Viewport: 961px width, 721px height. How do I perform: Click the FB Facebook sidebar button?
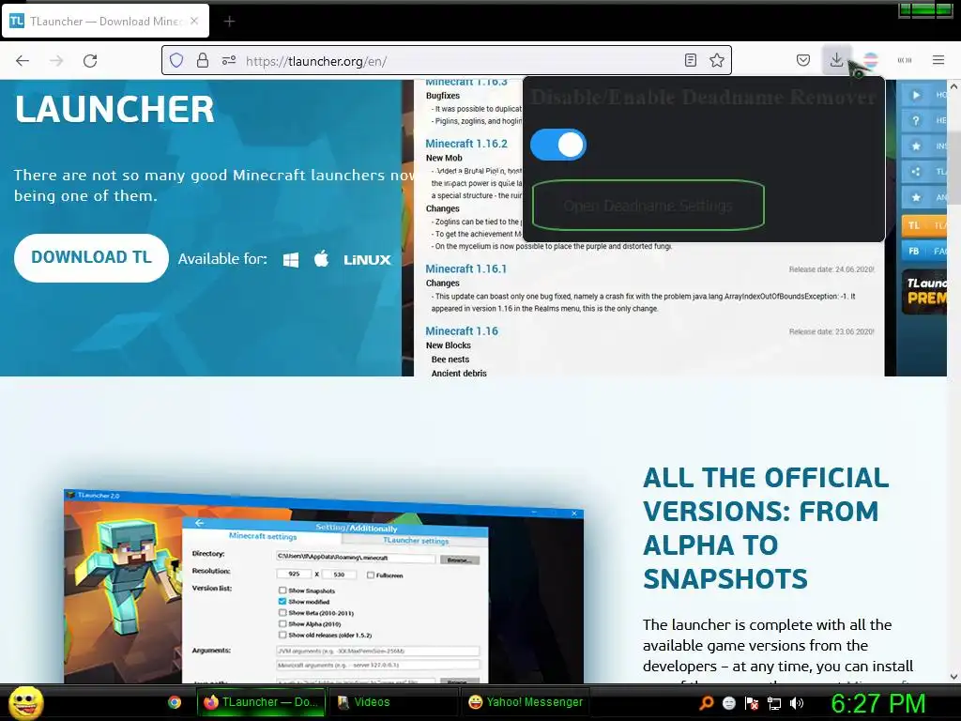(924, 252)
